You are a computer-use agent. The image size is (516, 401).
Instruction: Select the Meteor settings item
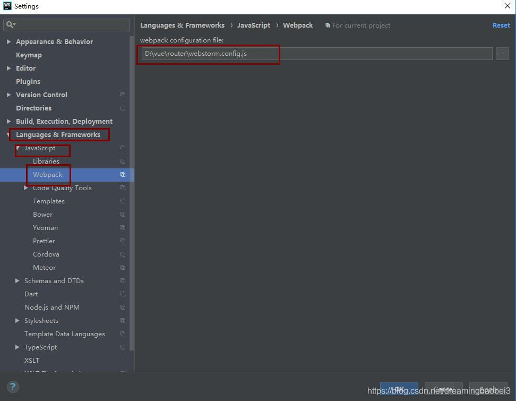(45, 267)
